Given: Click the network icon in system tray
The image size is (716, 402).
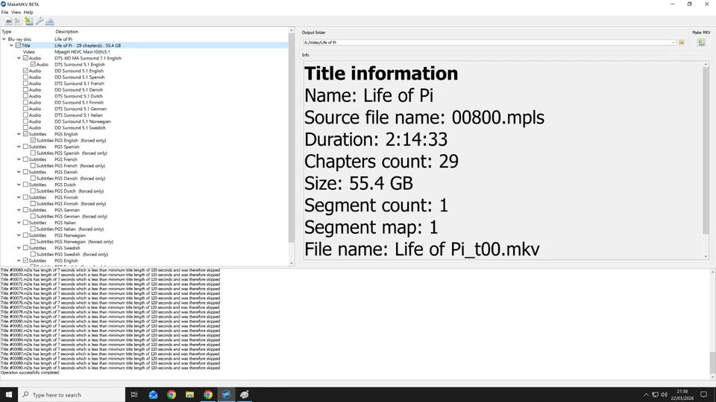Looking at the screenshot, I should tap(655, 395).
